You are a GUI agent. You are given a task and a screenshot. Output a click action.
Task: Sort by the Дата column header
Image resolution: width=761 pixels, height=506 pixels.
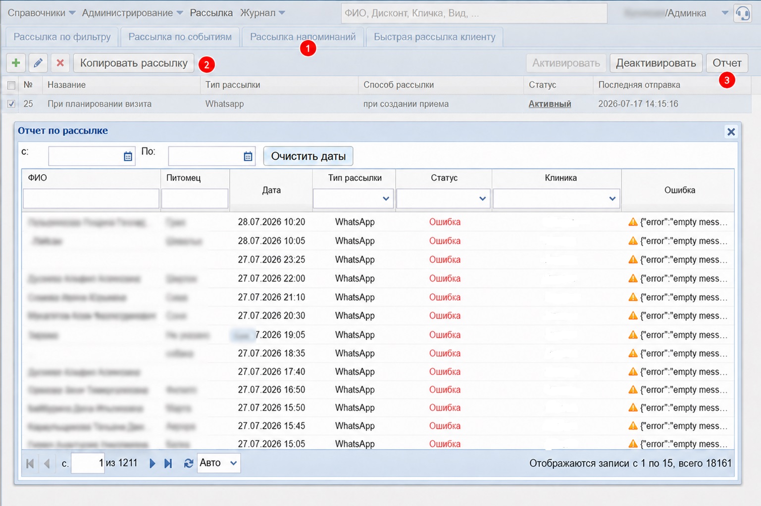click(x=271, y=190)
